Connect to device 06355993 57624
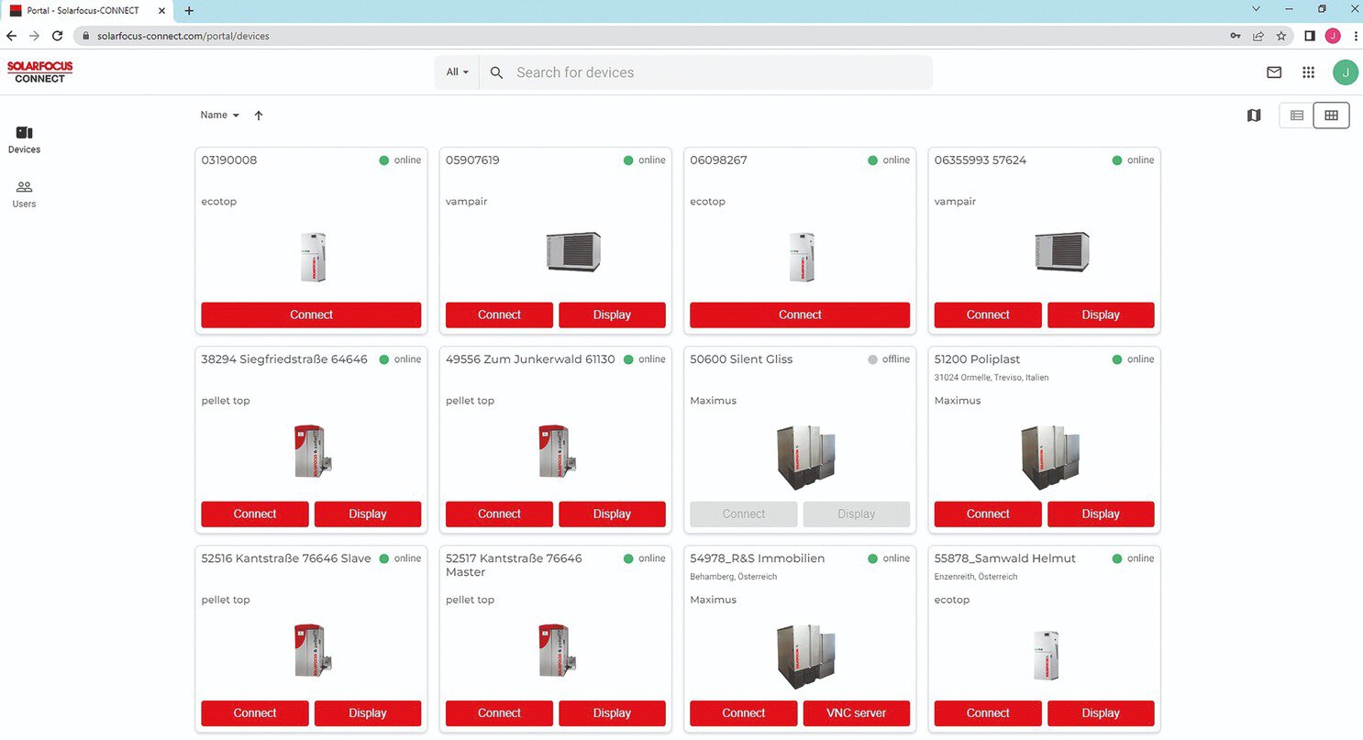Image resolution: width=1363 pixels, height=740 pixels. click(x=988, y=315)
